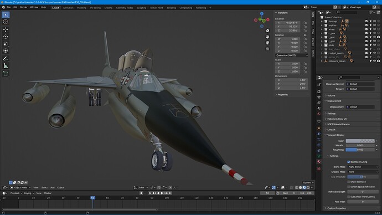This screenshot has width=382, height=215.
Task: Open the Global transform orientation dropdown
Action: [x=141, y=188]
